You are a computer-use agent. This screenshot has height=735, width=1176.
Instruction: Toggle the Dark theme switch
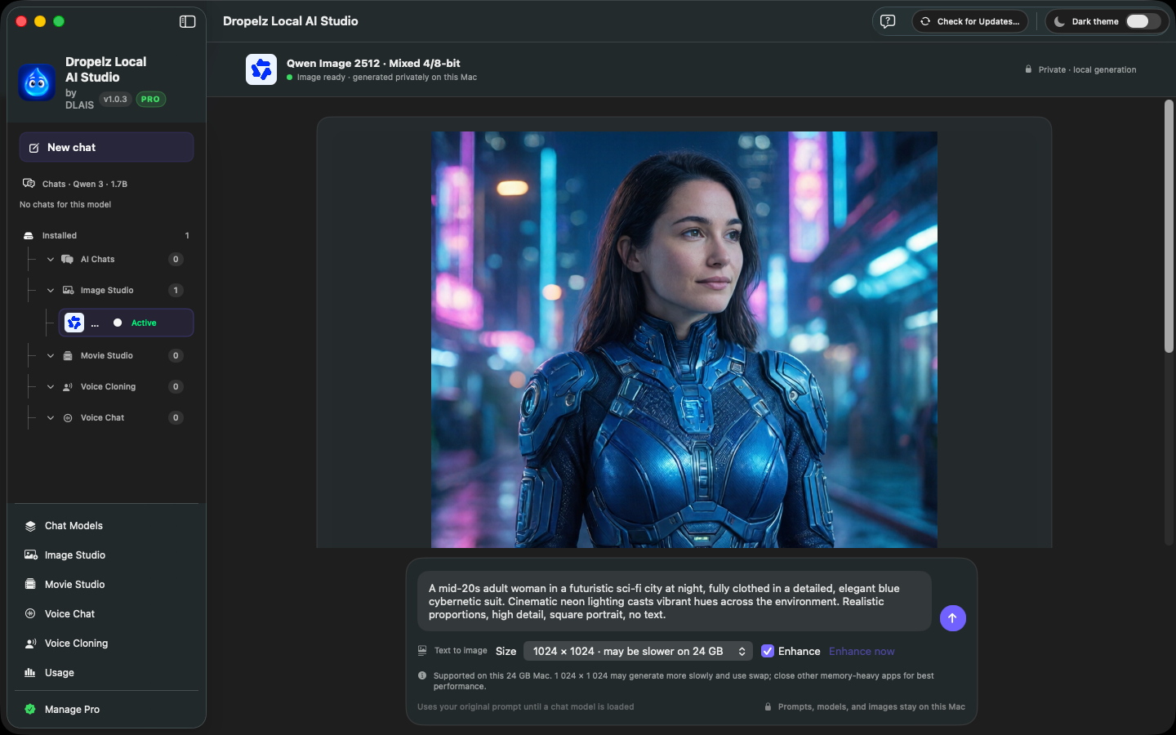coord(1143,21)
